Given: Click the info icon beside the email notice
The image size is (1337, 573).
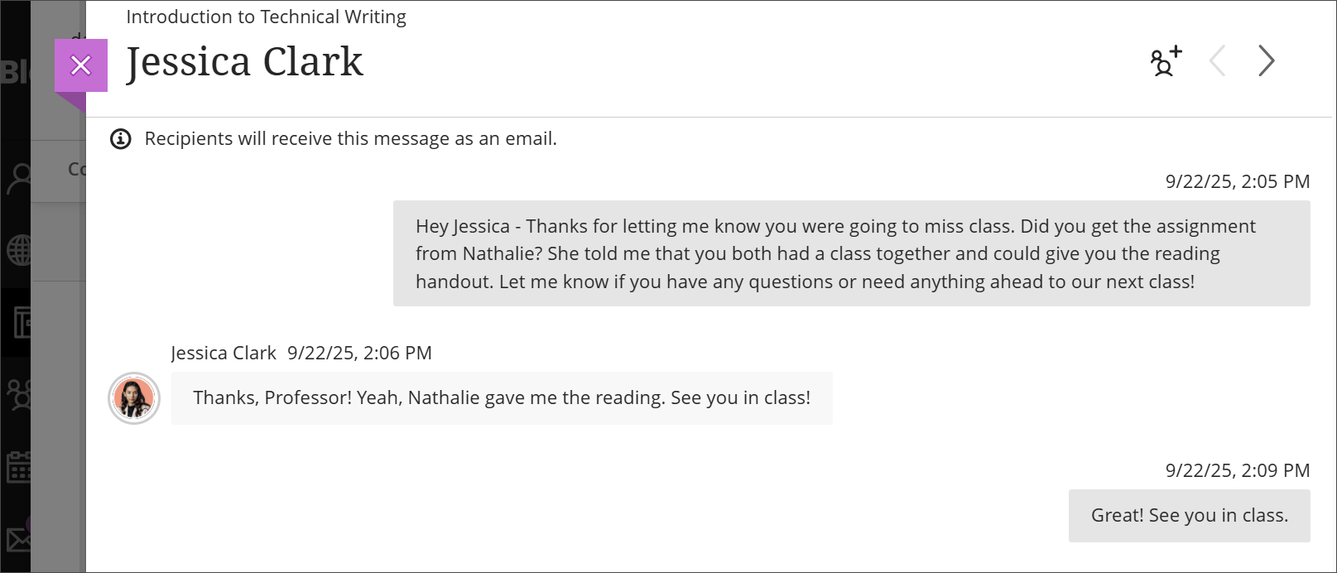Looking at the screenshot, I should click(121, 138).
